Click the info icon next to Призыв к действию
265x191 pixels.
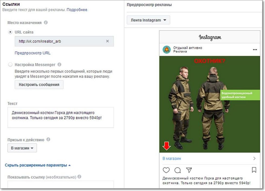coord(48,140)
